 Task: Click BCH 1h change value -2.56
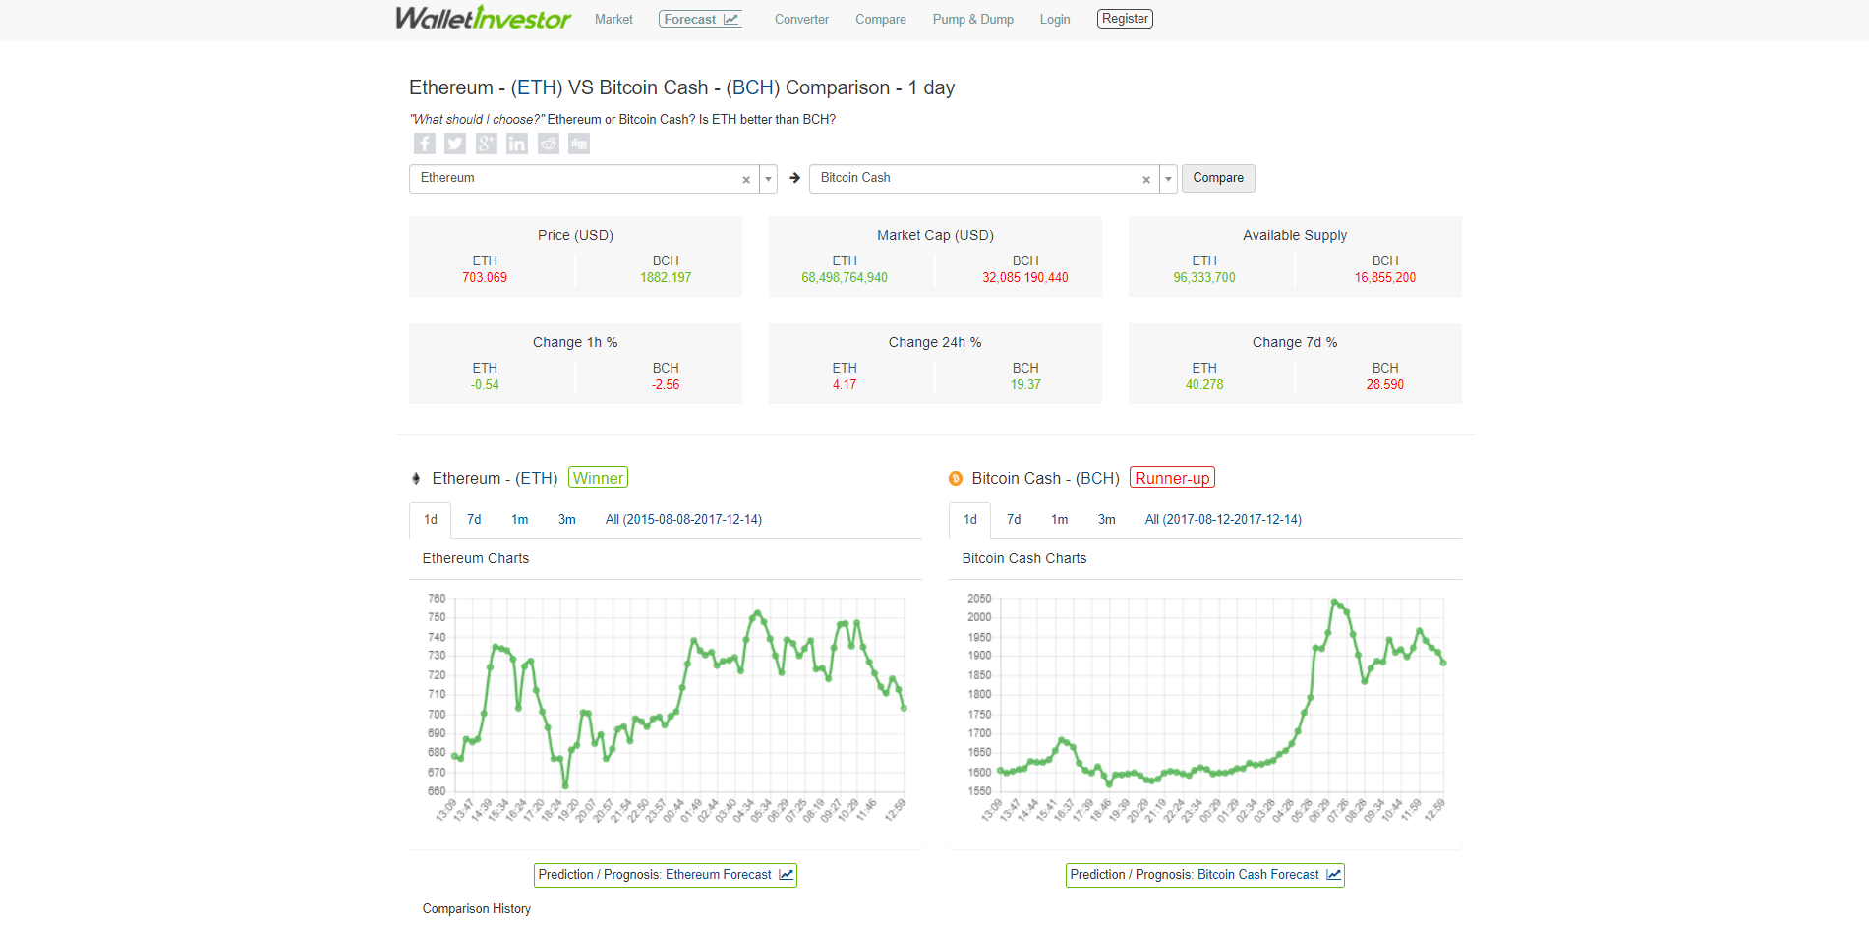[x=666, y=385]
